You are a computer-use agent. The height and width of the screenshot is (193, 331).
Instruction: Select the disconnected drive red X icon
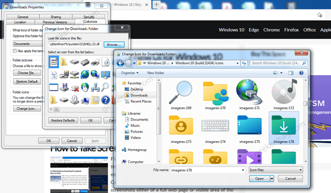[75, 88]
